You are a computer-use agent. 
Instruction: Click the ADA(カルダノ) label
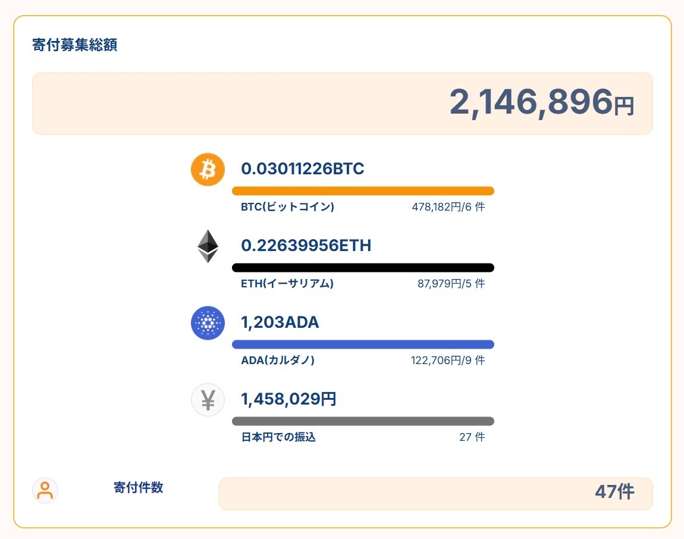(x=277, y=360)
